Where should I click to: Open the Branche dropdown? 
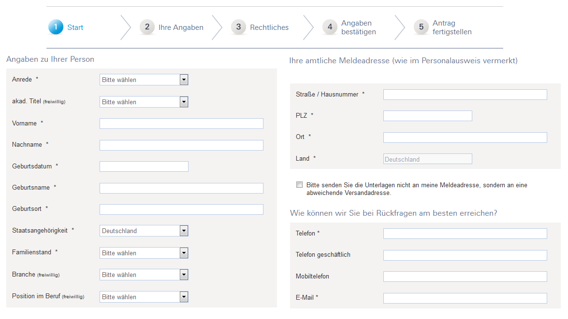(x=144, y=275)
